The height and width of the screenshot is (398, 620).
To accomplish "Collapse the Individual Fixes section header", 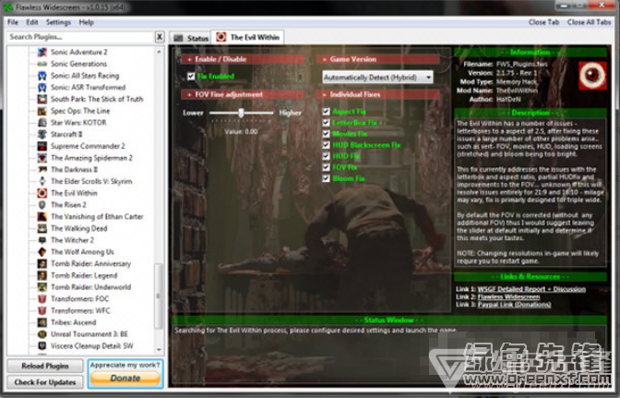I will click(x=378, y=94).
